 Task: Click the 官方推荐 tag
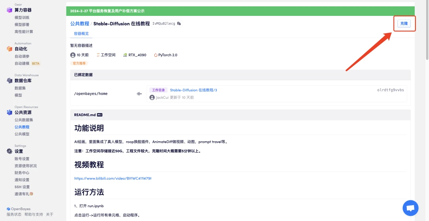79,63
